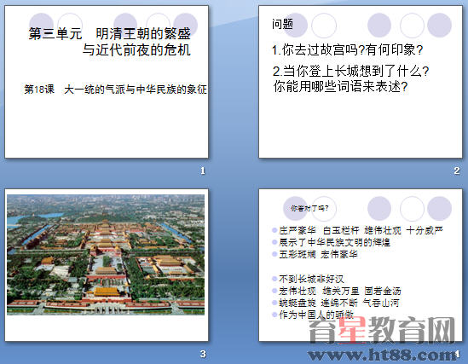Click the slide number 3 label
Image resolution: width=468 pixels, height=364 pixels.
[203, 354]
